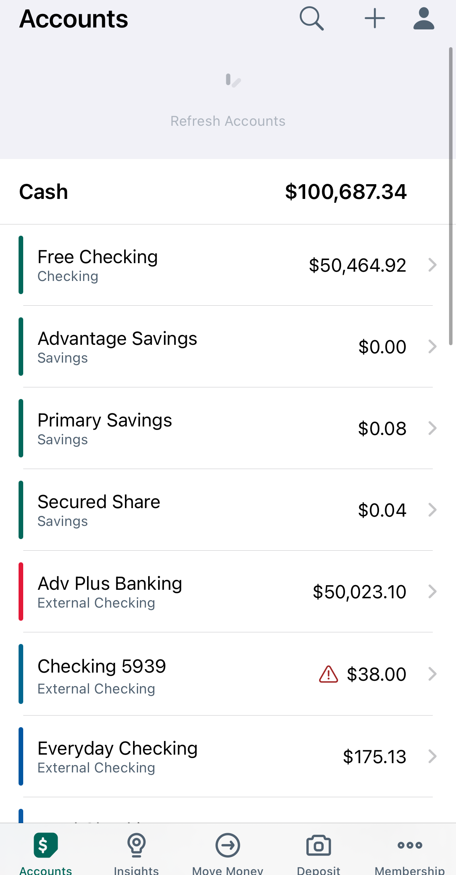Tap the warning icon on Checking 5939
Screen dimensions: 456x875
328,674
